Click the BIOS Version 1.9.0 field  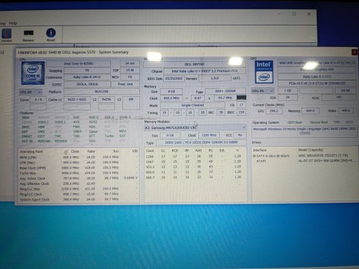214,78
